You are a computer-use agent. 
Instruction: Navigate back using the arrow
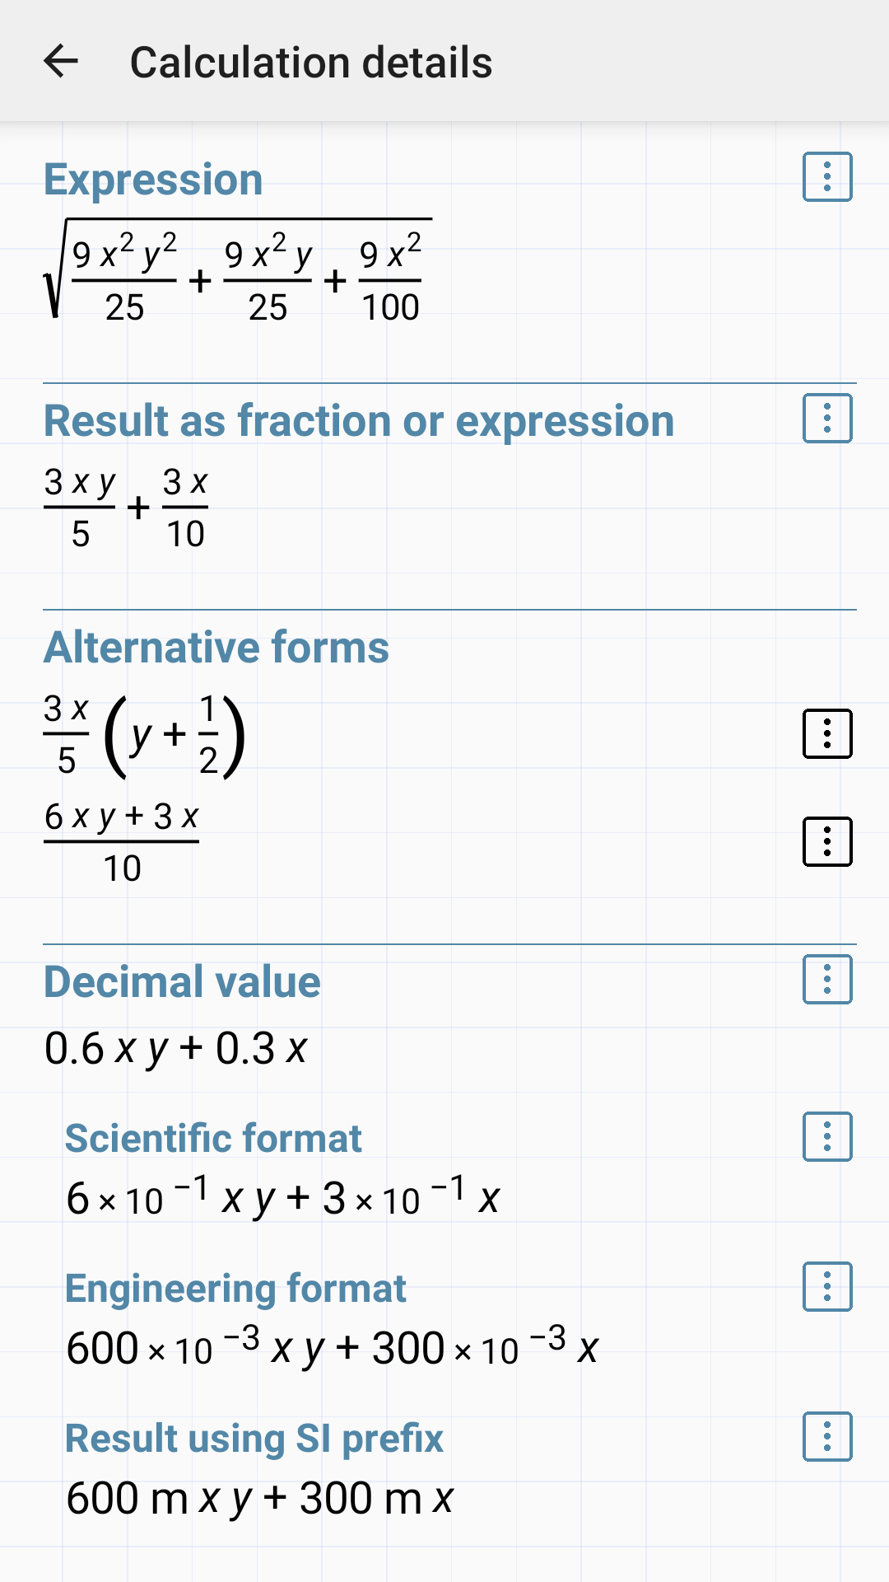pos(62,62)
